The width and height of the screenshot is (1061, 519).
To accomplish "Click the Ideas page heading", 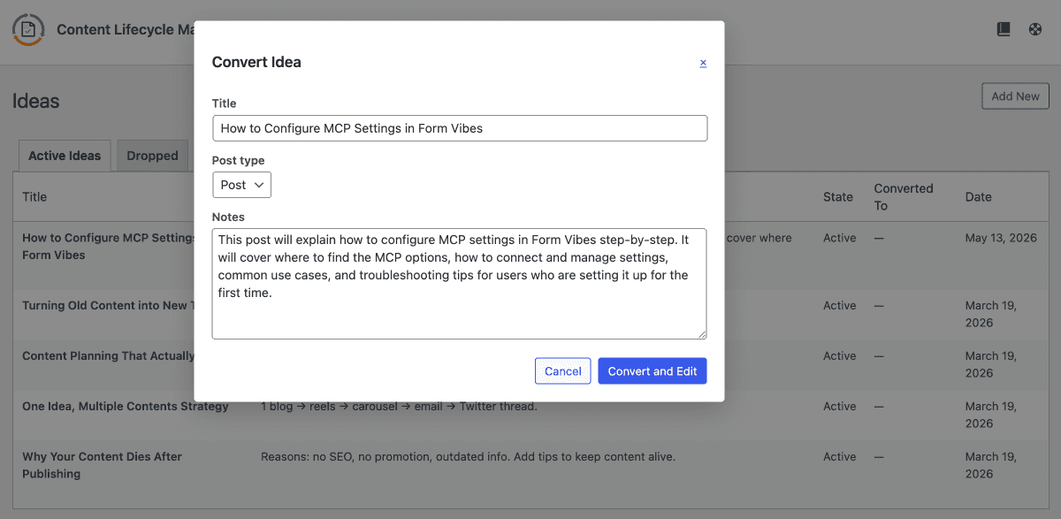I will (36, 102).
